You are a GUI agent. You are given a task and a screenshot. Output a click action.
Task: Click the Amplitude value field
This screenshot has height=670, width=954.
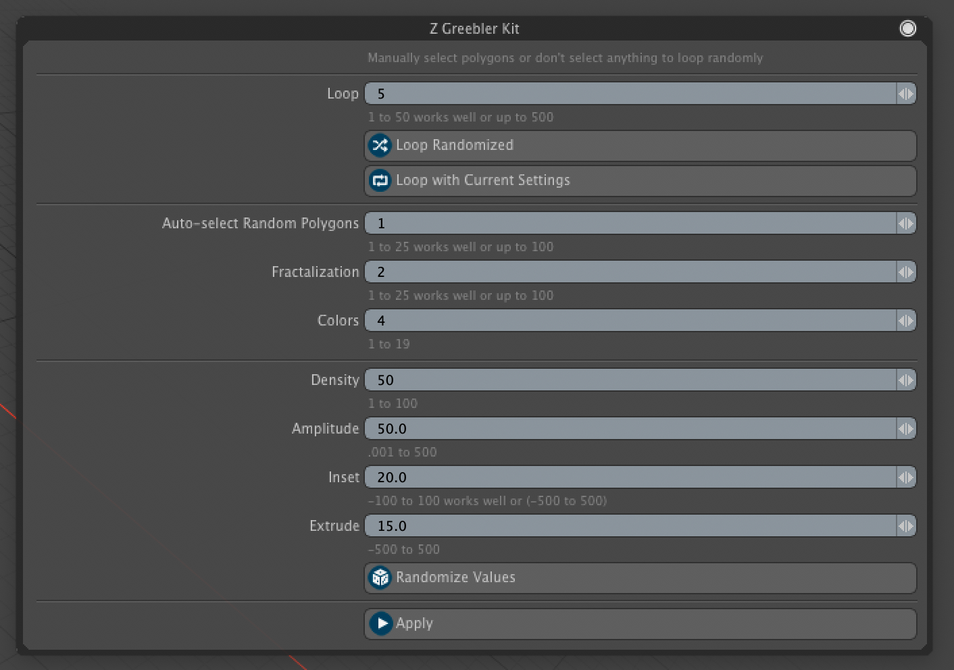[x=630, y=429]
